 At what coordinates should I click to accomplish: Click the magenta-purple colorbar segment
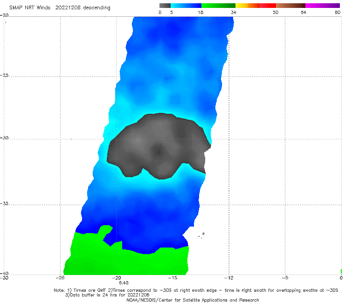[323, 6]
